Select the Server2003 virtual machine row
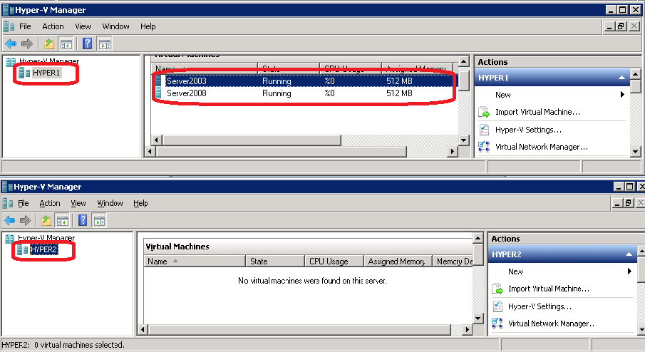 tap(214, 81)
